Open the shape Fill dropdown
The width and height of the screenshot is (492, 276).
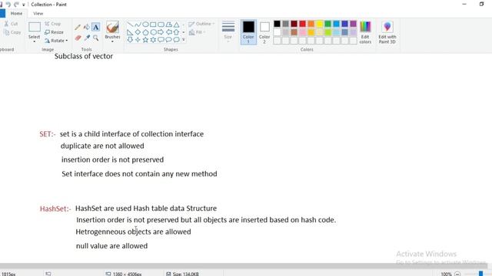coord(197,32)
